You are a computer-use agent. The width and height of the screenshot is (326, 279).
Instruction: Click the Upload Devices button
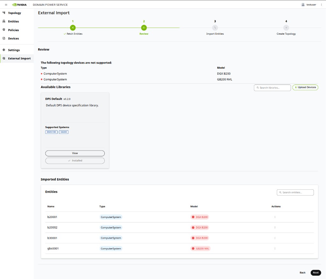(305, 87)
